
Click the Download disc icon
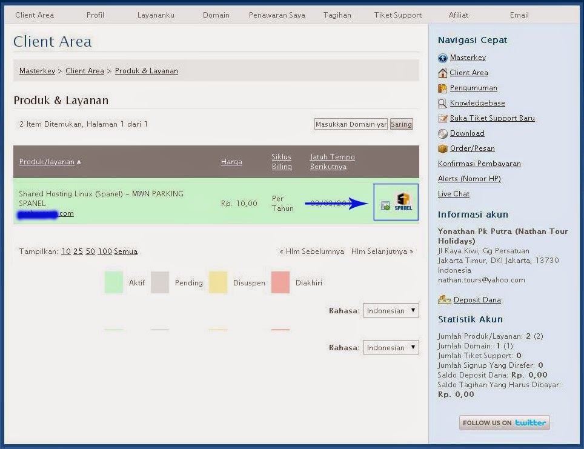(442, 133)
